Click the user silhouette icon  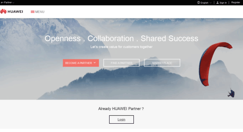tap(217, 2)
